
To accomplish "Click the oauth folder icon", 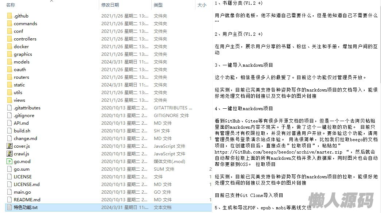I will click(9, 70).
